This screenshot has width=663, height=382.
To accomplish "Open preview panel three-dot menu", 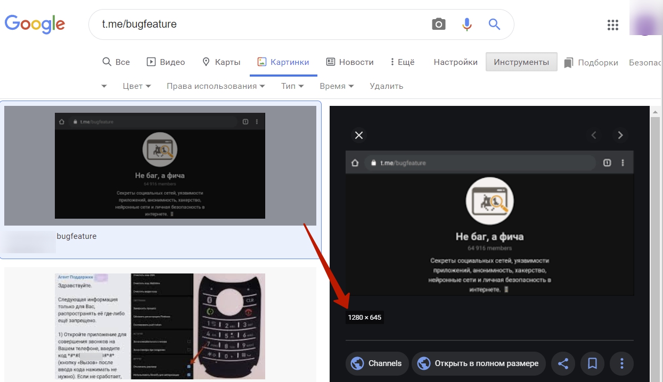I will point(622,364).
